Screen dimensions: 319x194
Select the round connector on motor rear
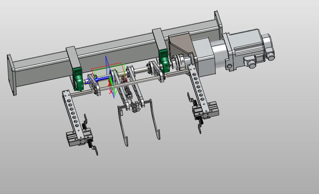[271, 56]
